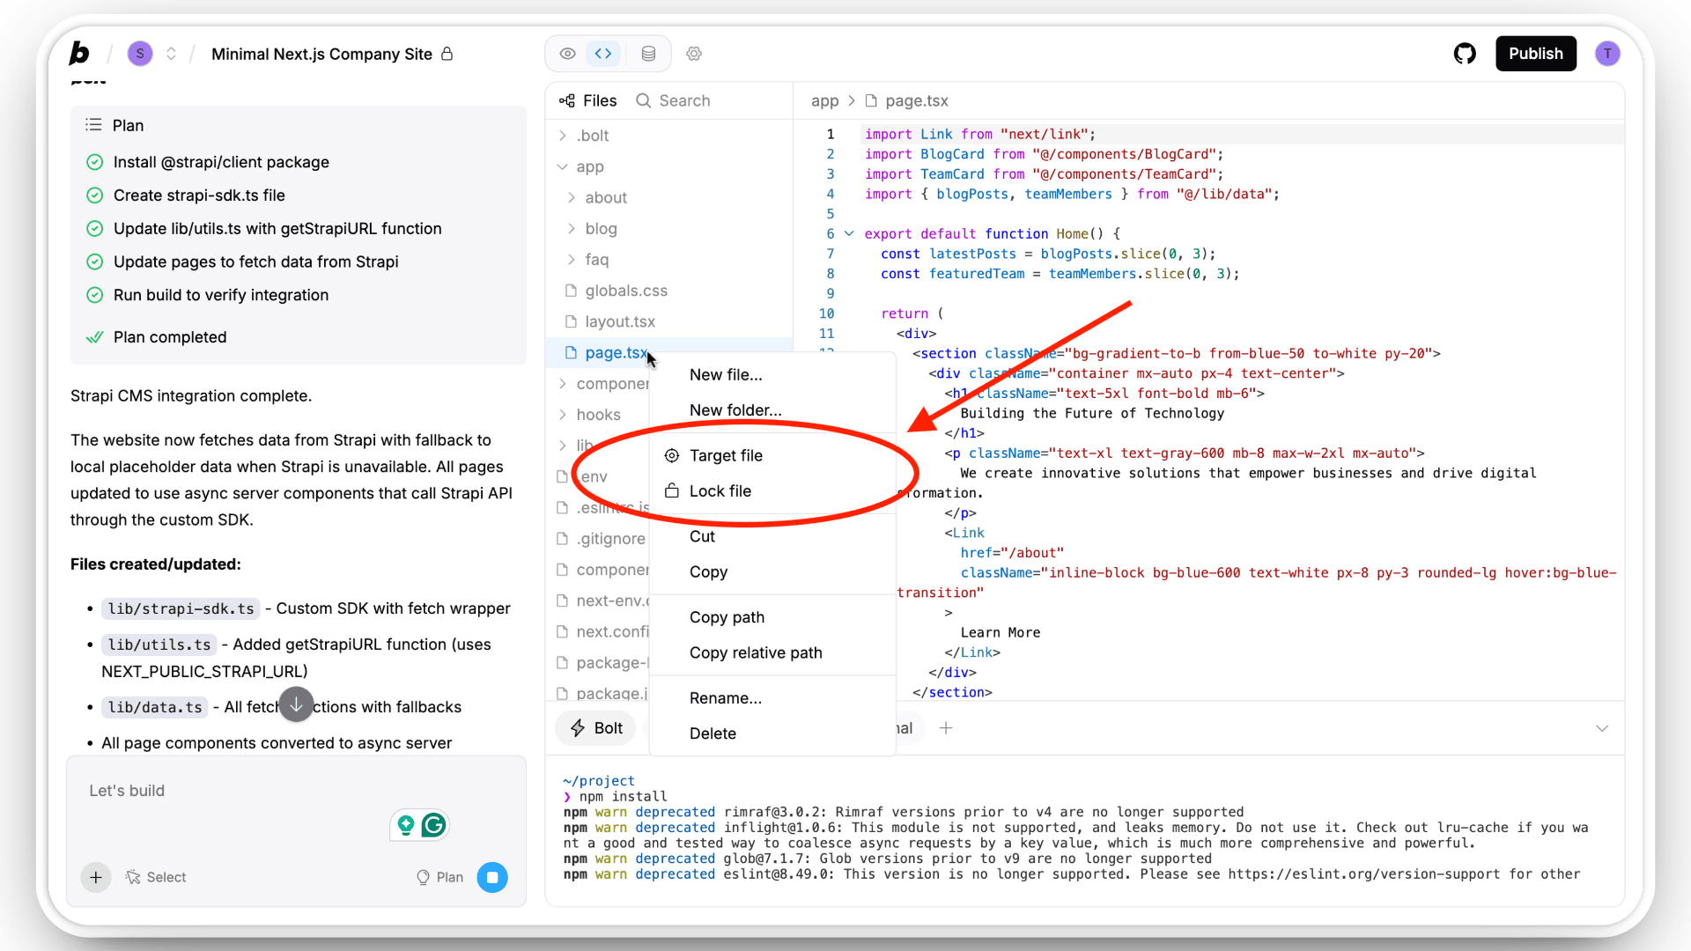Click the blue stop generation button

point(492,877)
